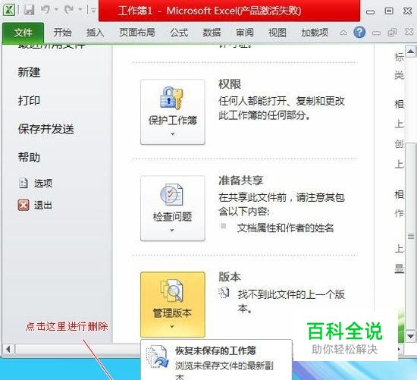The image size is (417, 380).
Task: Click the 权限 heading text
Action: [x=230, y=84]
